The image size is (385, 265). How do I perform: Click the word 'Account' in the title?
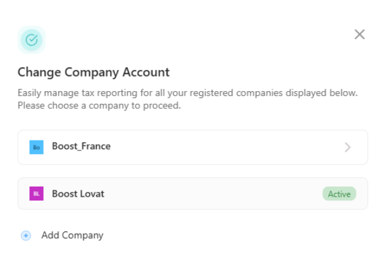tap(146, 72)
